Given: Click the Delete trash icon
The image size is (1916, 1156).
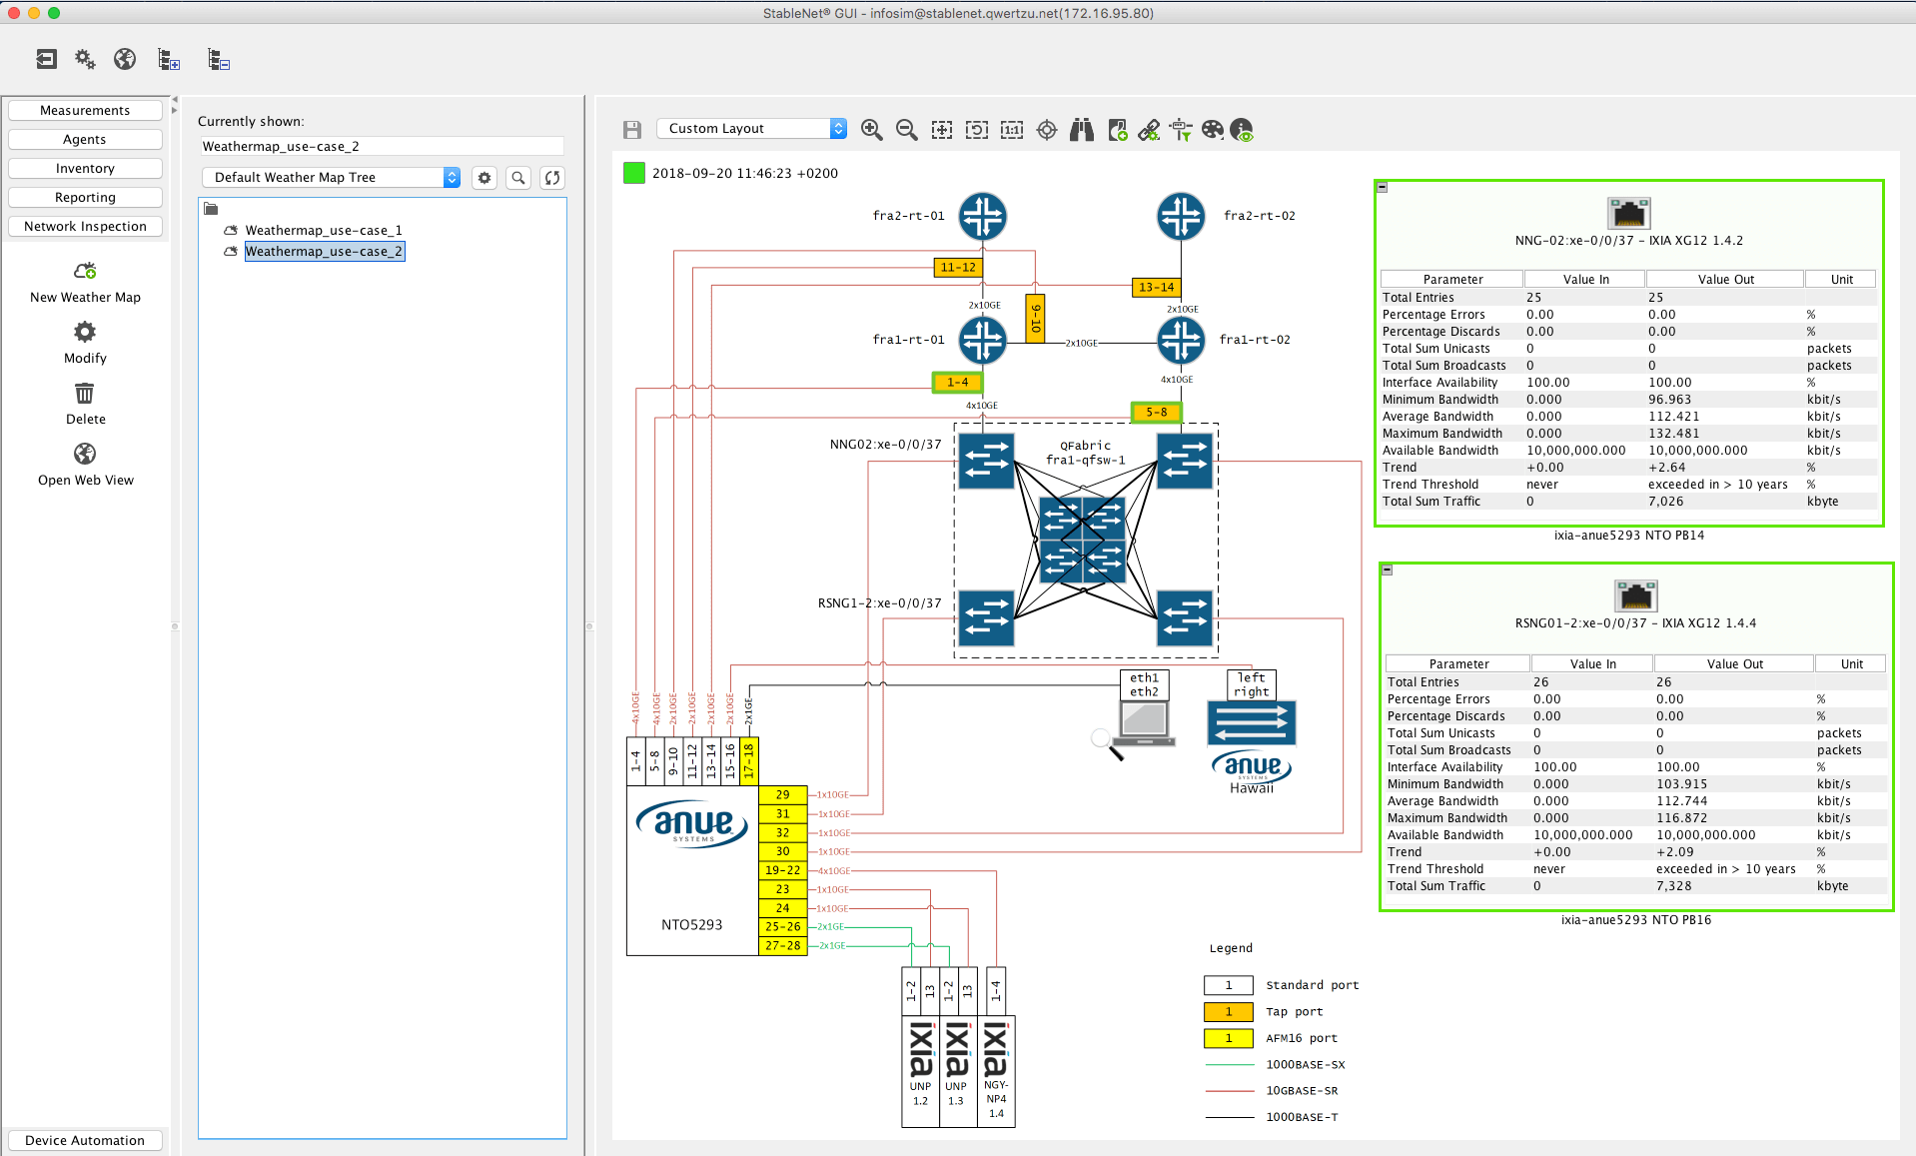Looking at the screenshot, I should point(85,393).
